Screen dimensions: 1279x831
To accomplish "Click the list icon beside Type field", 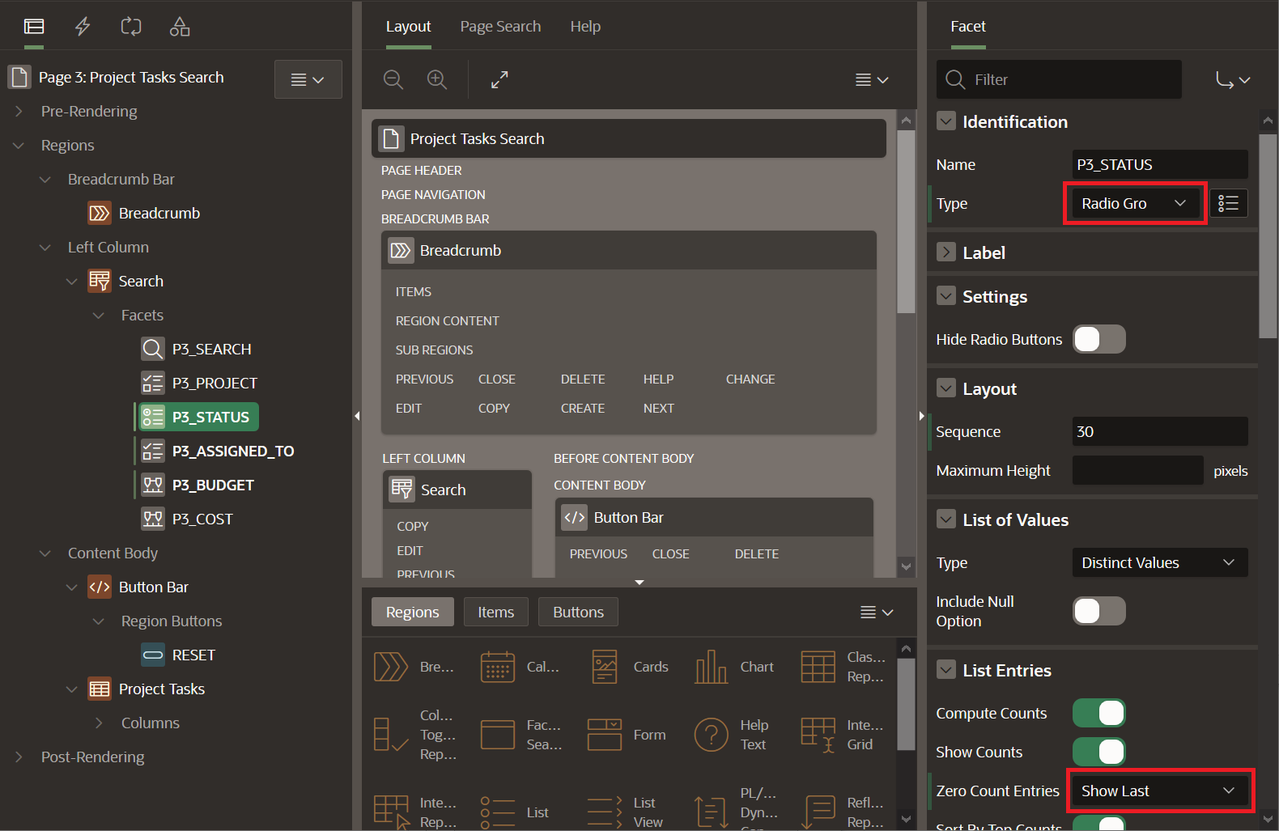I will tap(1229, 203).
